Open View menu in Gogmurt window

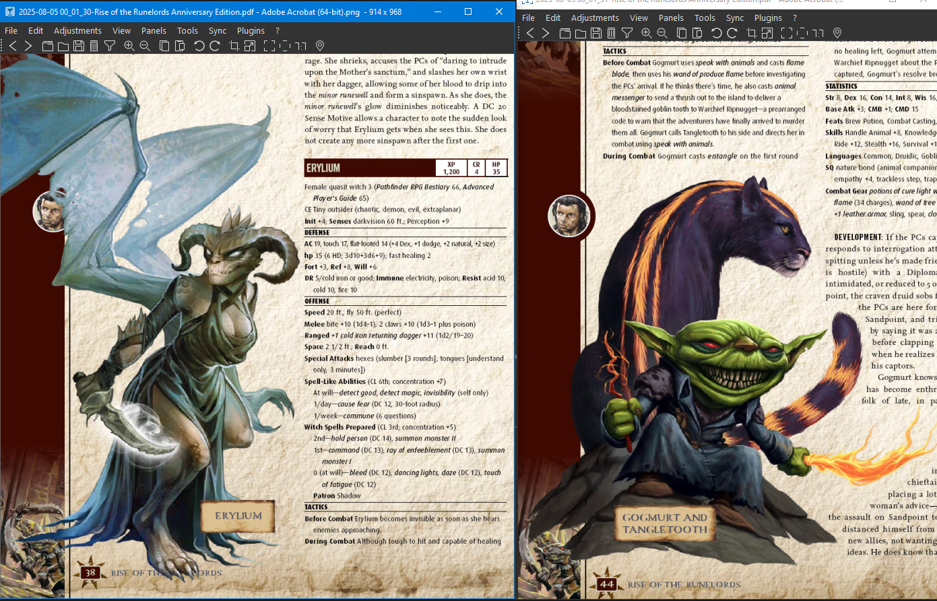(639, 18)
